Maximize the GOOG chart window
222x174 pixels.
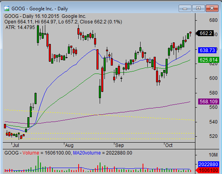pyautogui.click(x=198, y=8)
